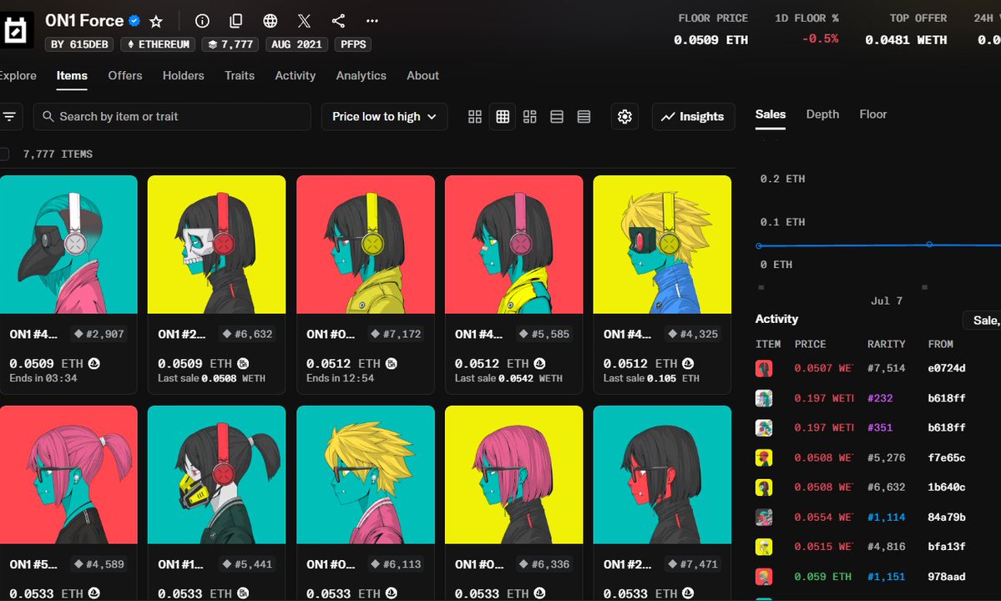Toggle the Insights panel
Image resolution: width=1001 pixels, height=601 pixels.
(x=693, y=117)
